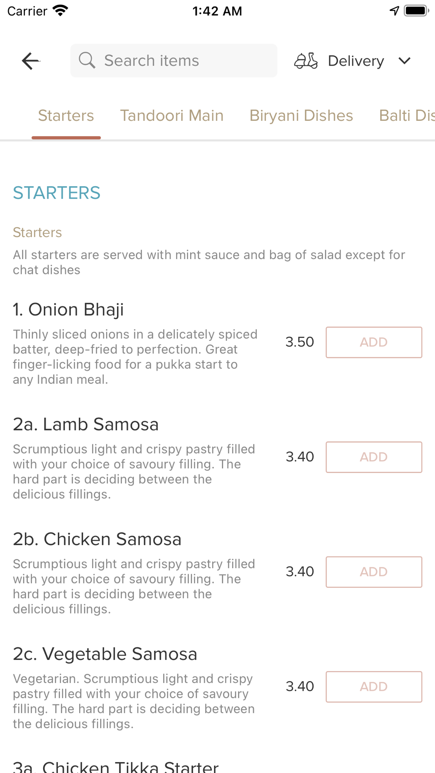Tap the battery indicator icon
The height and width of the screenshot is (773, 435).
point(416,10)
